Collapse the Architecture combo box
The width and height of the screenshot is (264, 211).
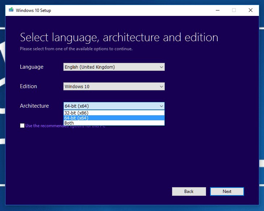[x=114, y=106]
